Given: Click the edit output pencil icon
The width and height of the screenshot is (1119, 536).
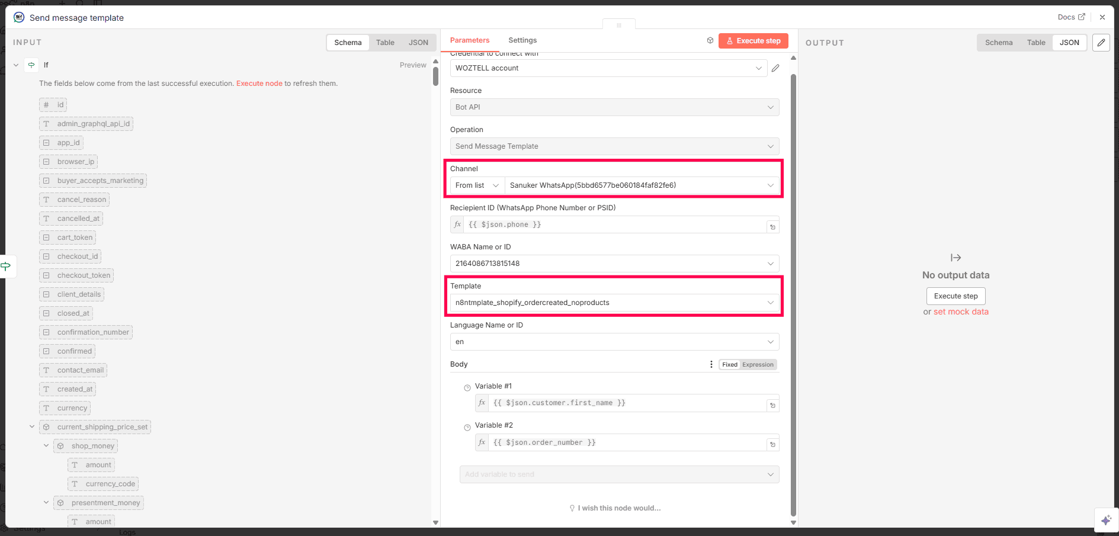Looking at the screenshot, I should pos(1101,43).
